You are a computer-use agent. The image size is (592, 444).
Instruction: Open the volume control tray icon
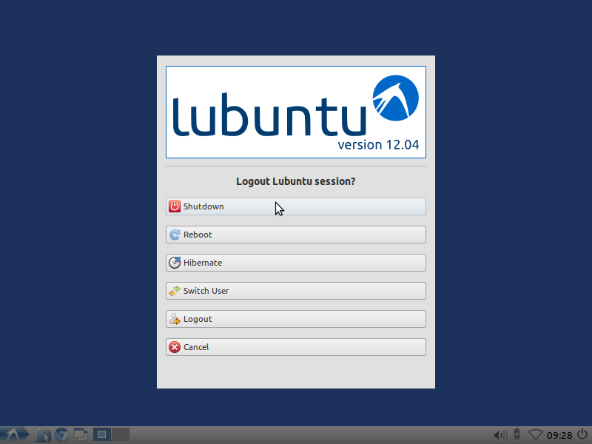[x=501, y=435]
